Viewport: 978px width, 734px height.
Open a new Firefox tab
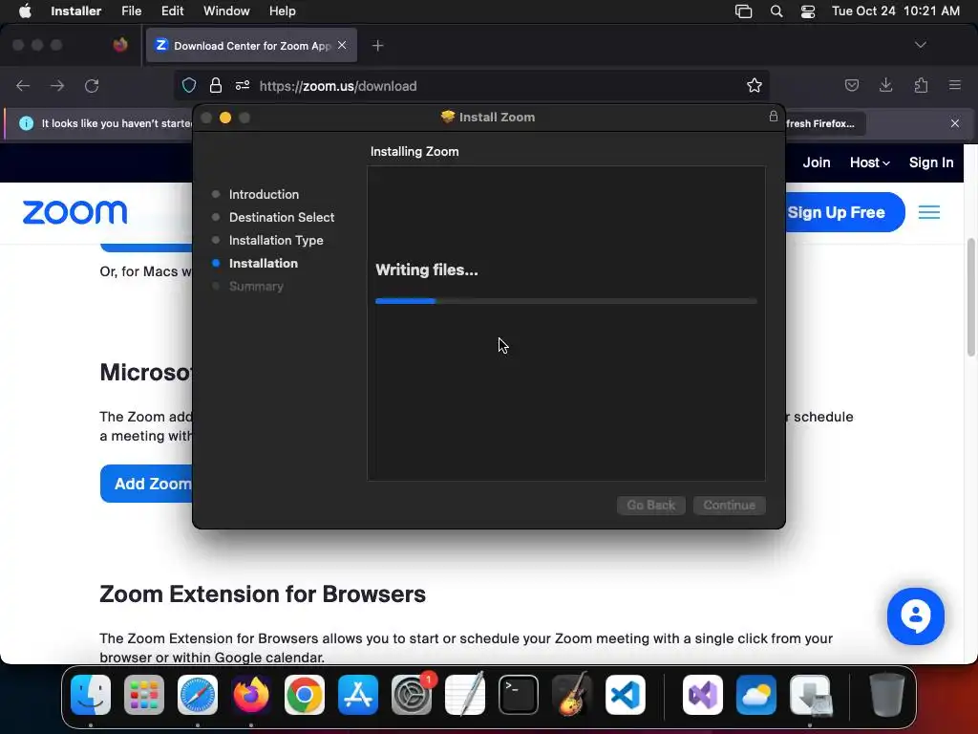pos(377,46)
